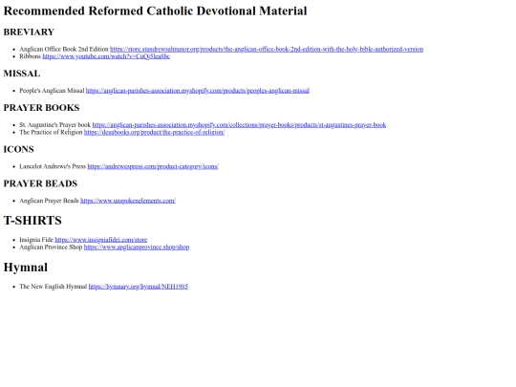
Task: Follow the Anglican Province Shop link
Action: (137, 247)
